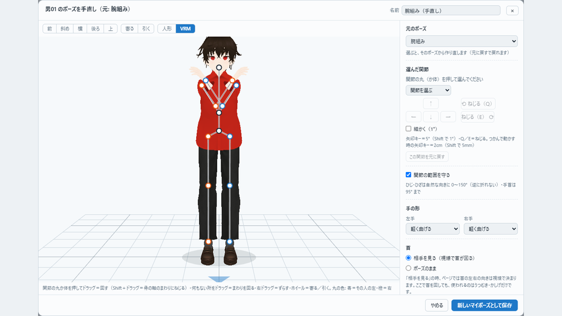This screenshot has height=316, width=562.
Task: Click 寄る to zoom in
Action: (x=129, y=29)
